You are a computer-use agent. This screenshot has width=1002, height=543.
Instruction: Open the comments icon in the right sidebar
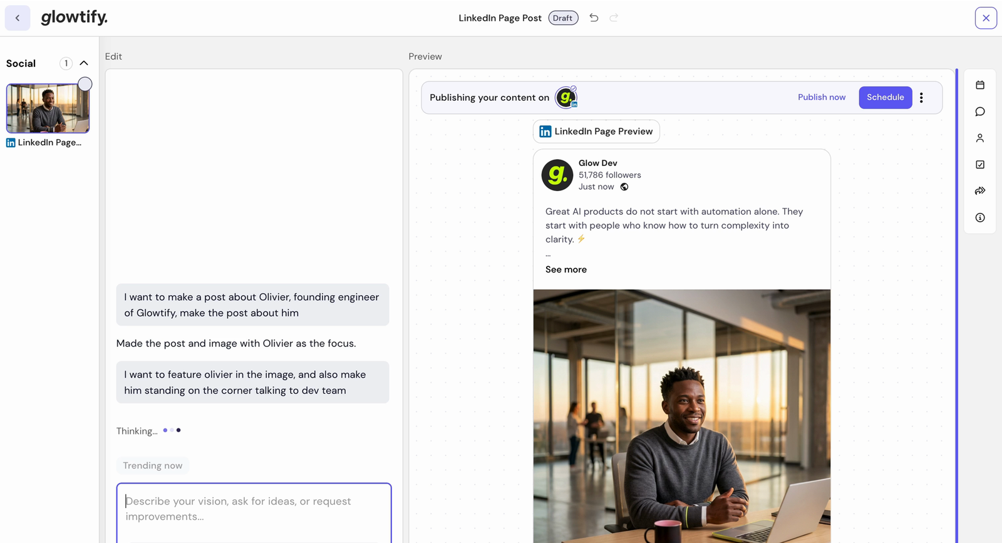point(980,111)
